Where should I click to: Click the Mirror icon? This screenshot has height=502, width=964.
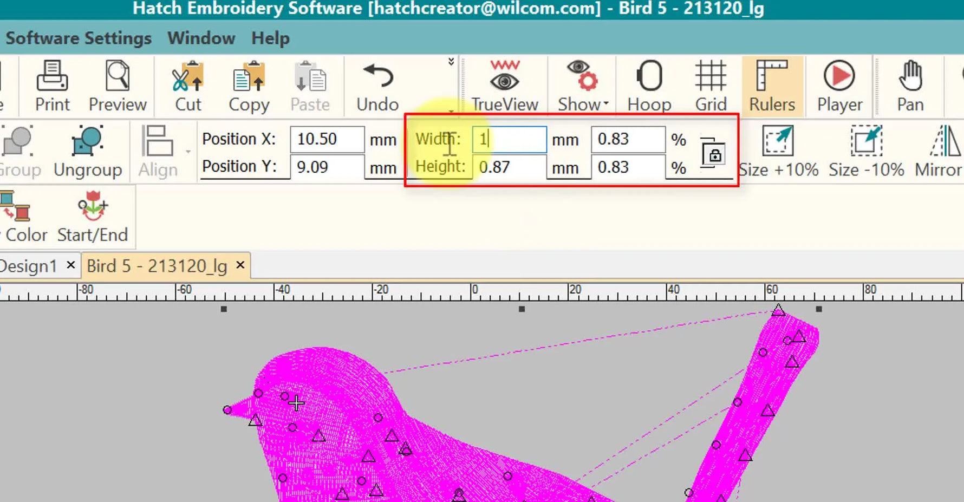(939, 152)
